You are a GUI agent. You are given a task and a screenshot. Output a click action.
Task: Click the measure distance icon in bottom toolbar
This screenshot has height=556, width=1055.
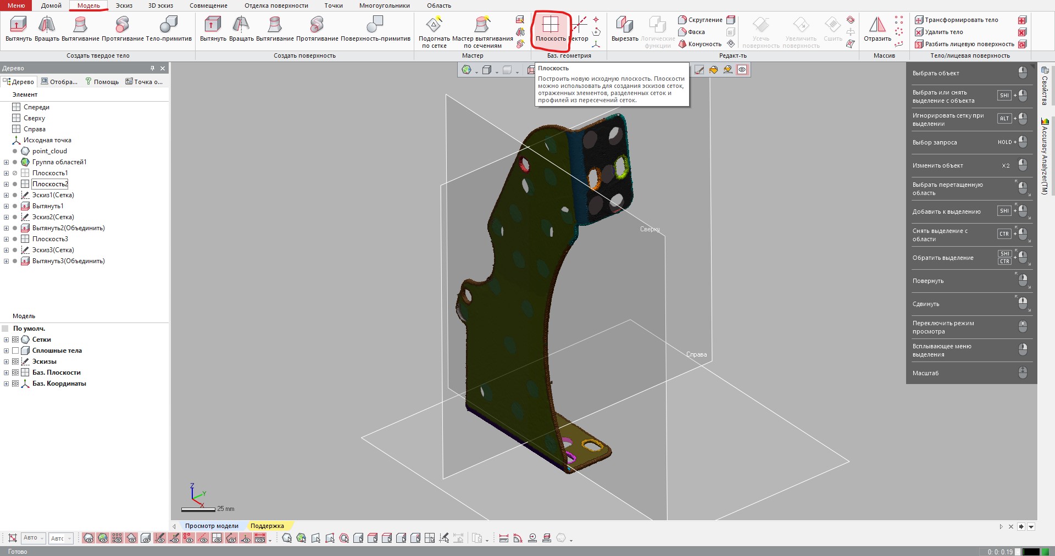coord(504,538)
